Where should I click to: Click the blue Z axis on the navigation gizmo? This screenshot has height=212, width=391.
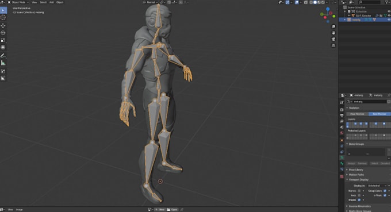coord(328,9)
